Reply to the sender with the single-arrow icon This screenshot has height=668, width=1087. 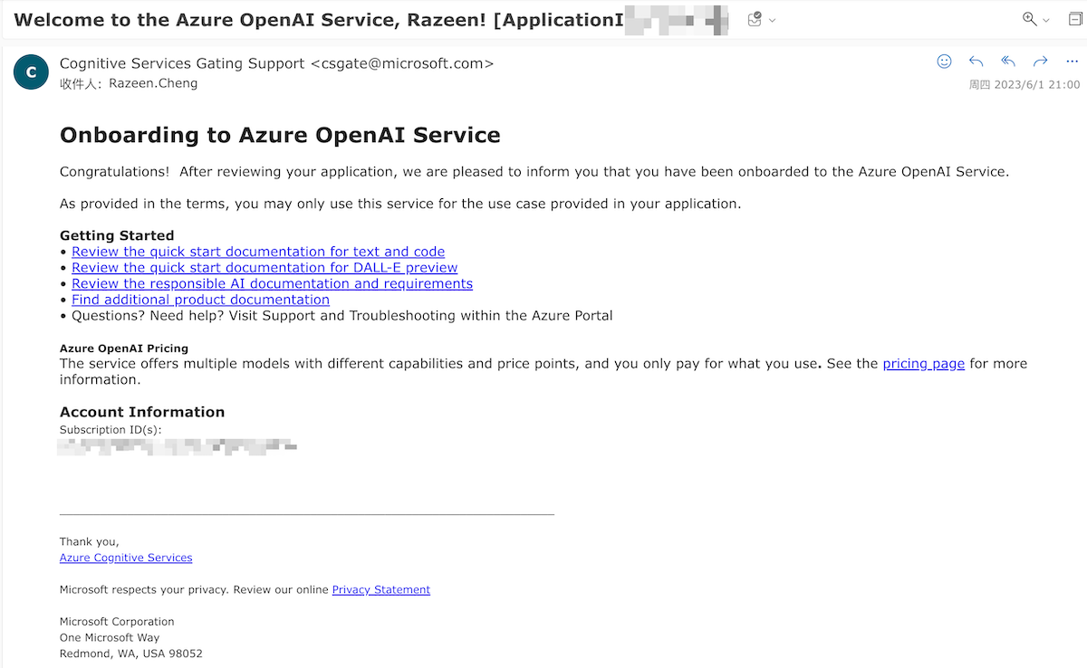[976, 62]
